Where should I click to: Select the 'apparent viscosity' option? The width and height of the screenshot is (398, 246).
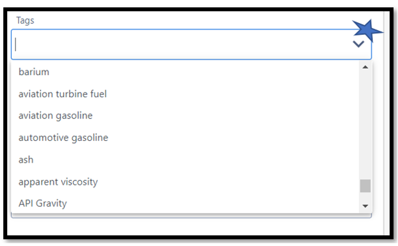tap(58, 182)
